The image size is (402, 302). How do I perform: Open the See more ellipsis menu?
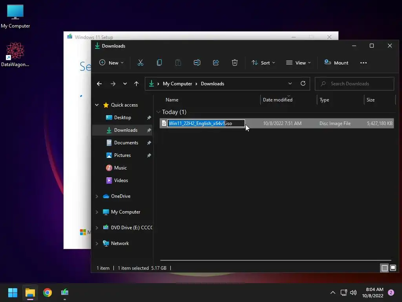(363, 63)
